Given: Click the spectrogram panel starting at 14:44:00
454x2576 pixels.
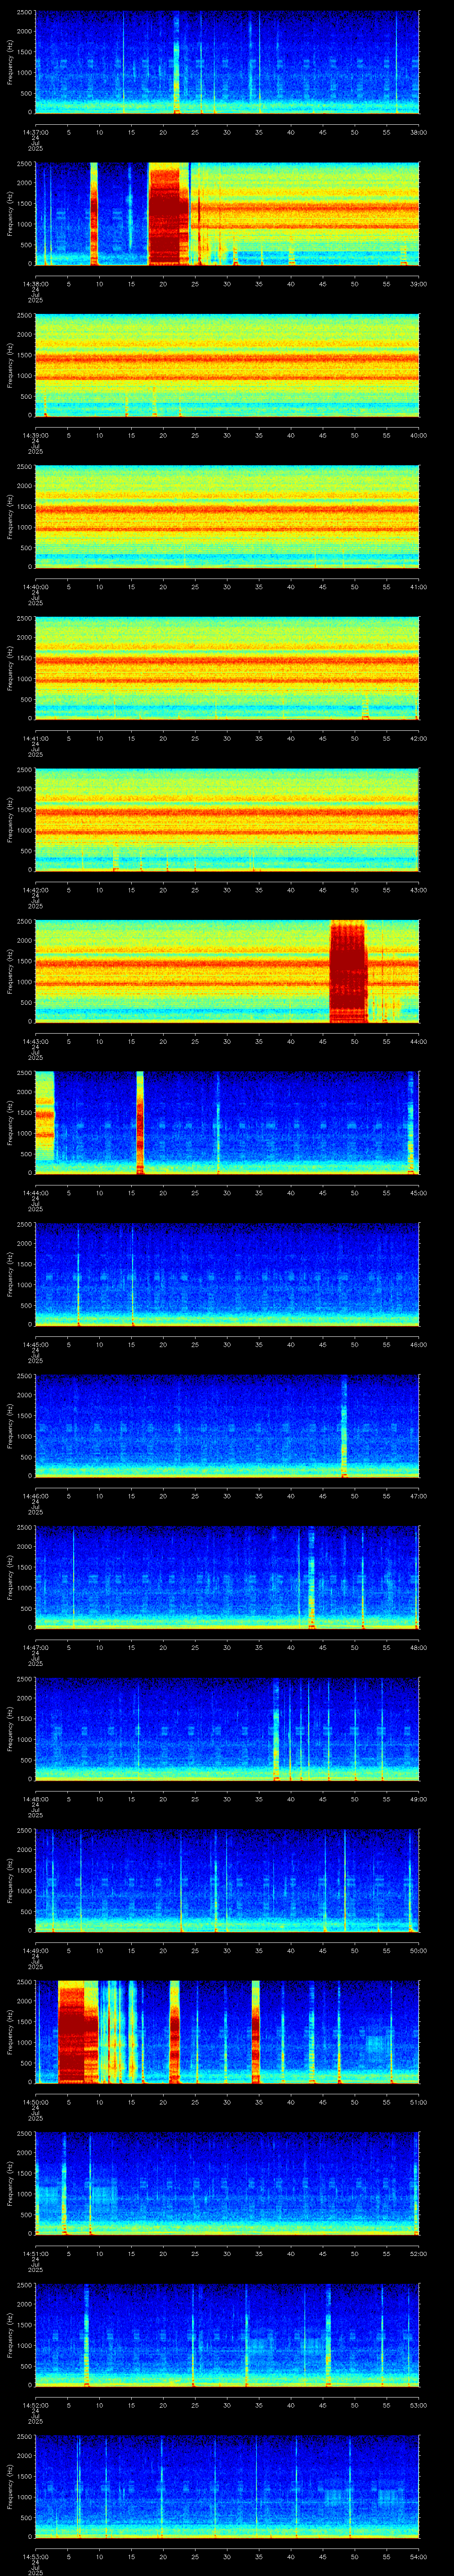Looking at the screenshot, I should pyautogui.click(x=227, y=1122).
